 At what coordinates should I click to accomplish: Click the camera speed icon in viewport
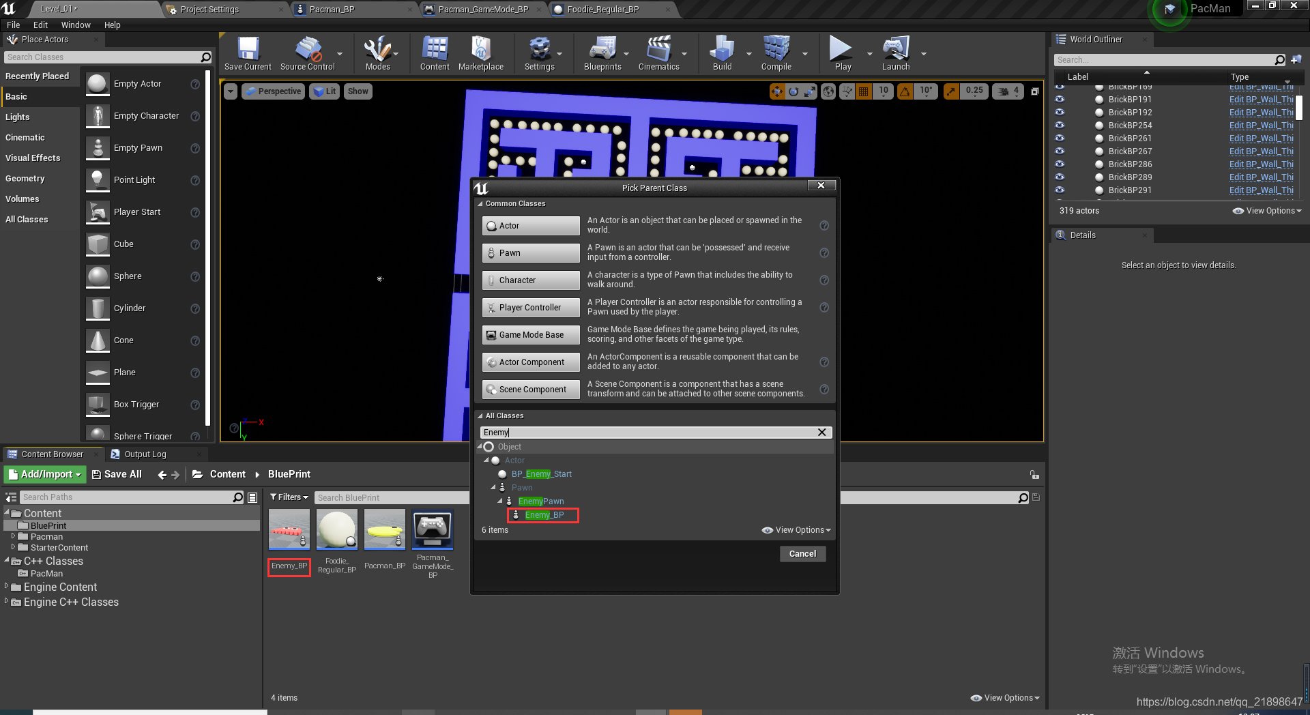point(1004,91)
